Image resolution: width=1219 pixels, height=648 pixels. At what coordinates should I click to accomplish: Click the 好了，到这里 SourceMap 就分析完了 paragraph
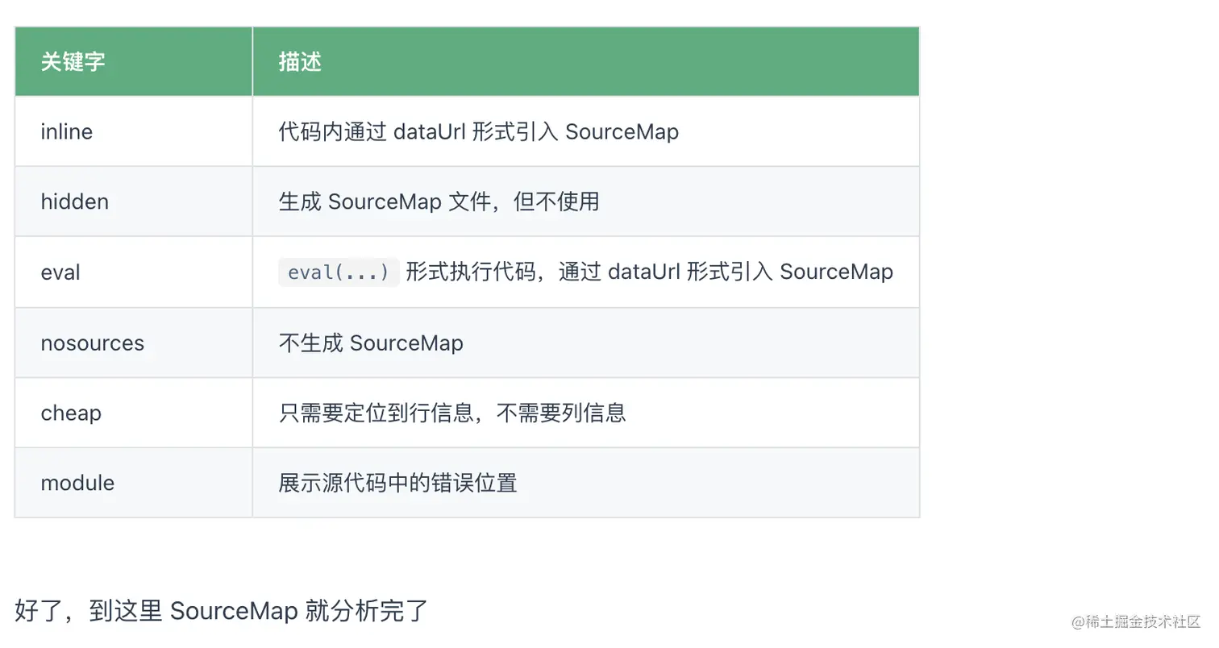pos(221,611)
